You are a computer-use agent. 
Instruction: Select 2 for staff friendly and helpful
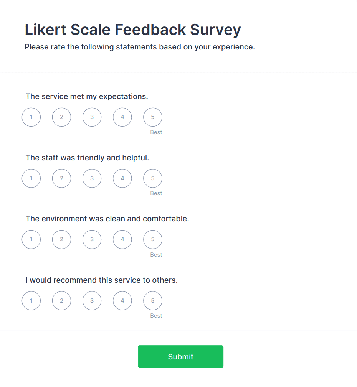[x=61, y=178]
